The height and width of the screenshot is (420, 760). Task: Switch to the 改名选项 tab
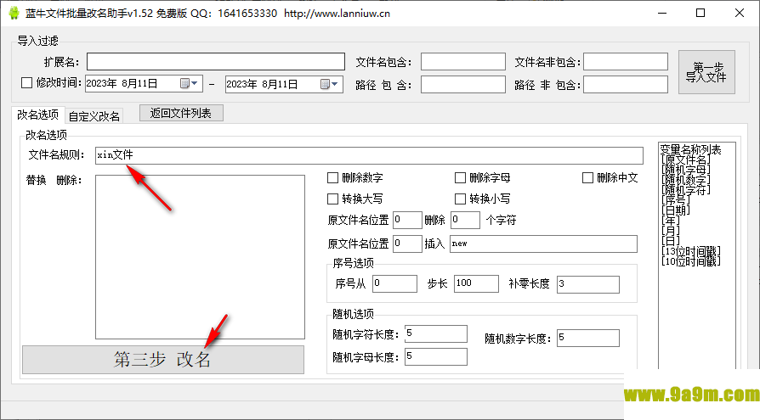(37, 115)
